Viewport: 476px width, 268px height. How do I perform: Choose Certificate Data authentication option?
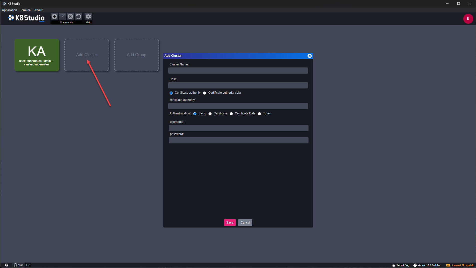(x=231, y=114)
